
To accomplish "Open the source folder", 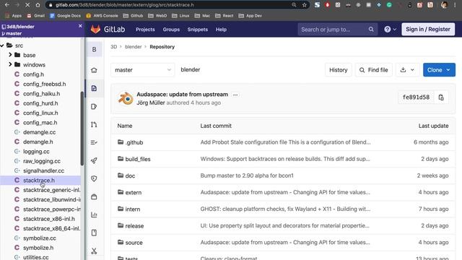I will (x=134, y=243).
